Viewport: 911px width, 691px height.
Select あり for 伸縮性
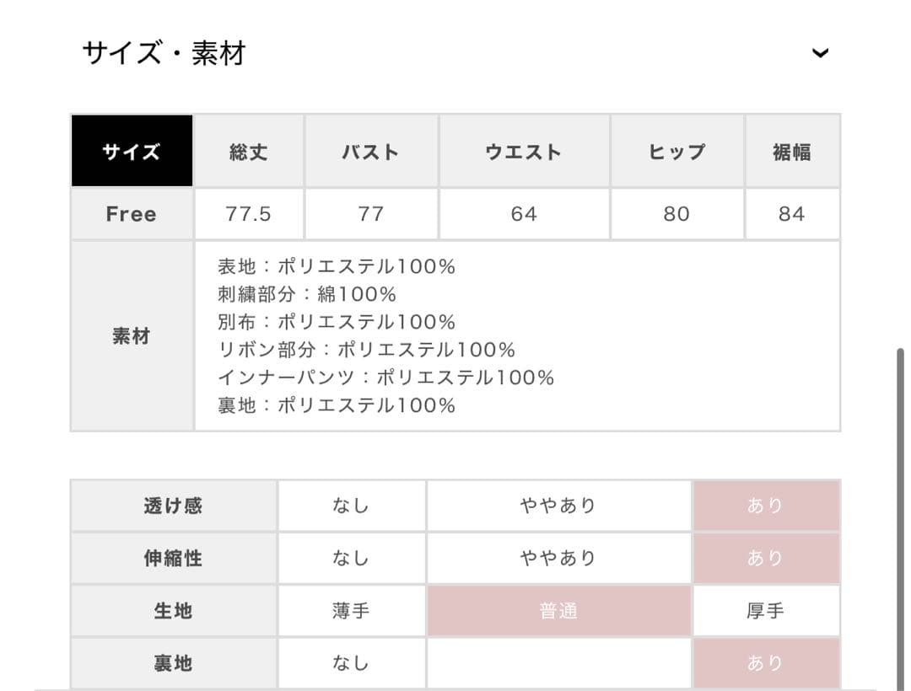click(765, 558)
